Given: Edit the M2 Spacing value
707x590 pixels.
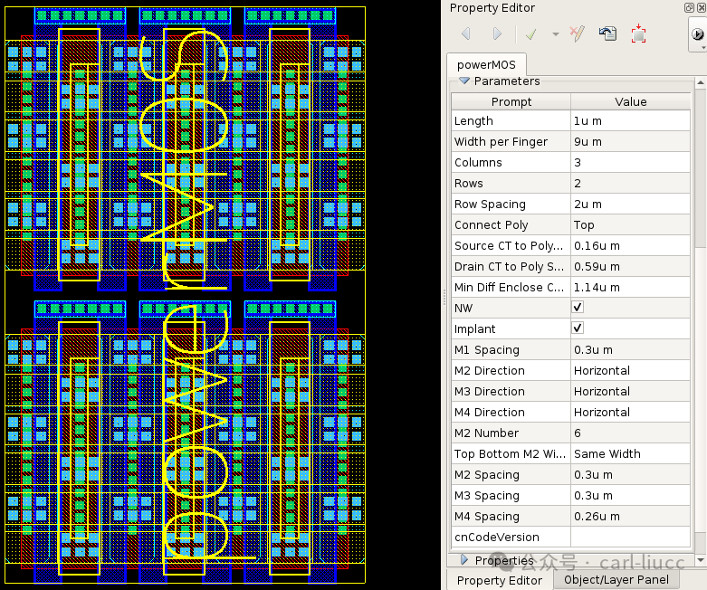Looking at the screenshot, I should pyautogui.click(x=630, y=474).
